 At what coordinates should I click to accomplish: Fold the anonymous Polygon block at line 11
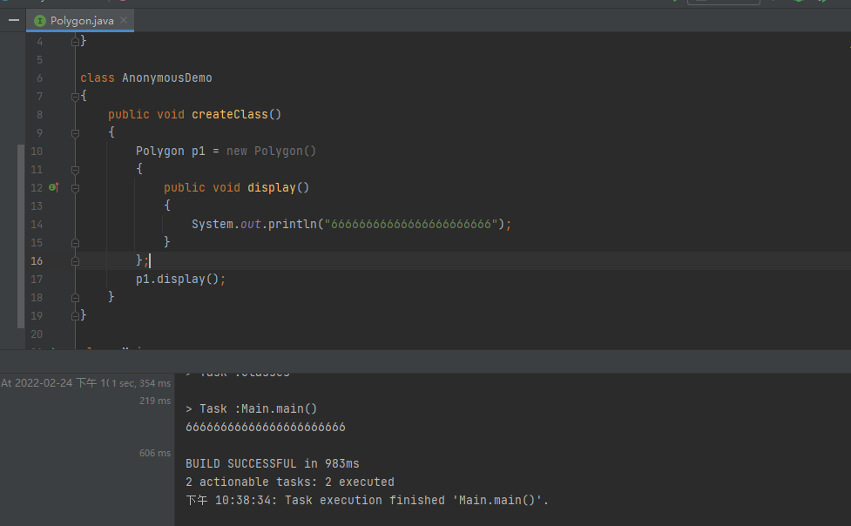click(x=76, y=170)
